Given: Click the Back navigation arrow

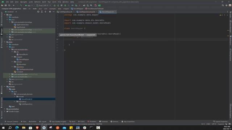Looking at the screenshot, I should click(x=14, y=5).
